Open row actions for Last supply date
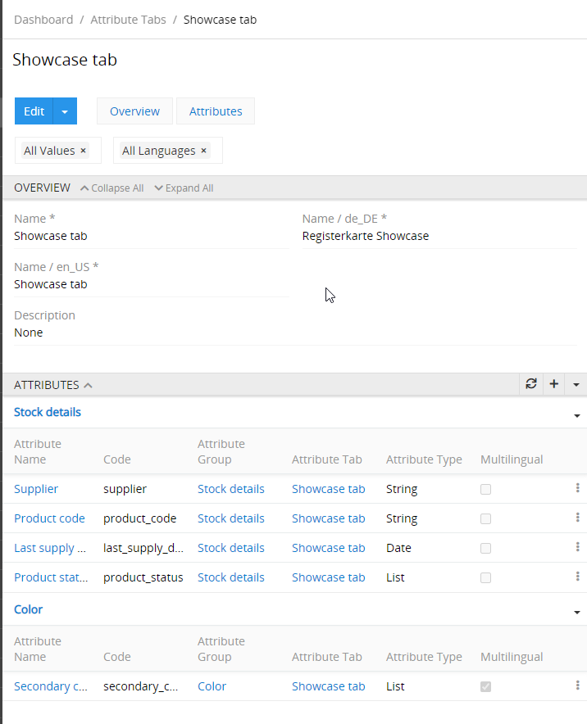The width and height of the screenshot is (587, 724). click(x=577, y=547)
